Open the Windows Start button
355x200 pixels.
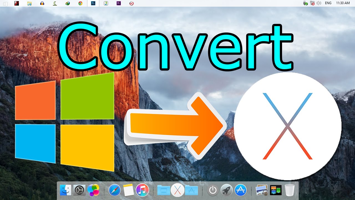pyautogui.click(x=5, y=3)
